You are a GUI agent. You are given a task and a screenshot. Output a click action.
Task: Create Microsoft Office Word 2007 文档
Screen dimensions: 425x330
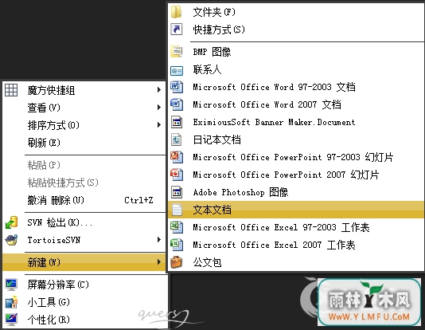296,104
